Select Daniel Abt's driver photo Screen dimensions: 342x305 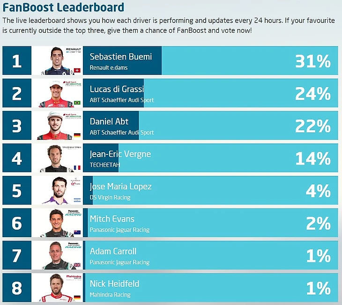tap(57, 126)
